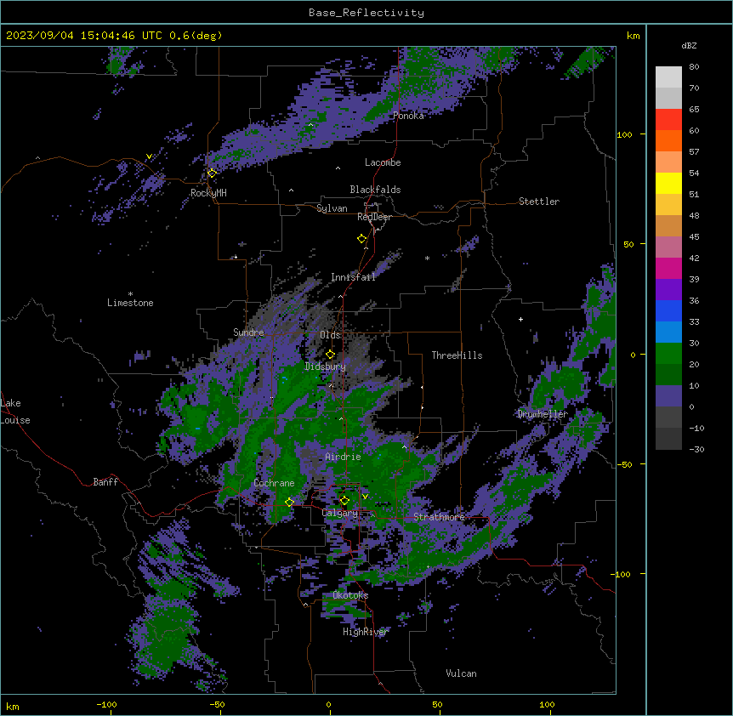Select the yellow diamond marker south of RedDeer
The height and width of the screenshot is (716, 733).
(362, 238)
